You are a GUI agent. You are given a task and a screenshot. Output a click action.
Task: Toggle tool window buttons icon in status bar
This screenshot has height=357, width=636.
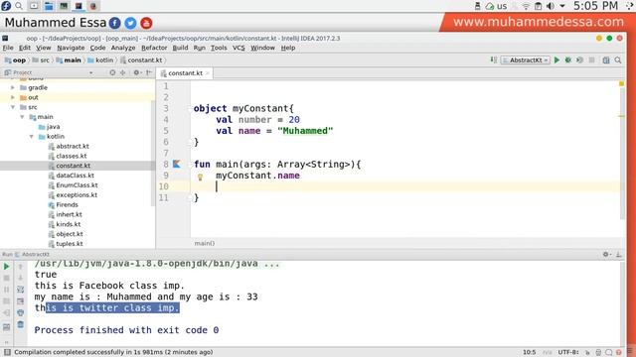click(7, 352)
